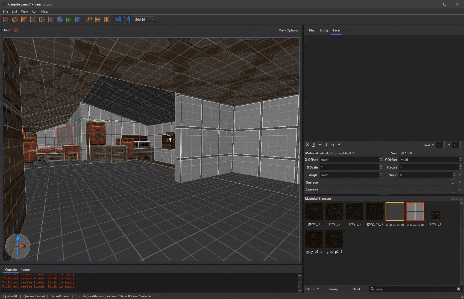This screenshot has height=299, width=464.
Task: Switch to the Edge tool
Action: [42, 19]
